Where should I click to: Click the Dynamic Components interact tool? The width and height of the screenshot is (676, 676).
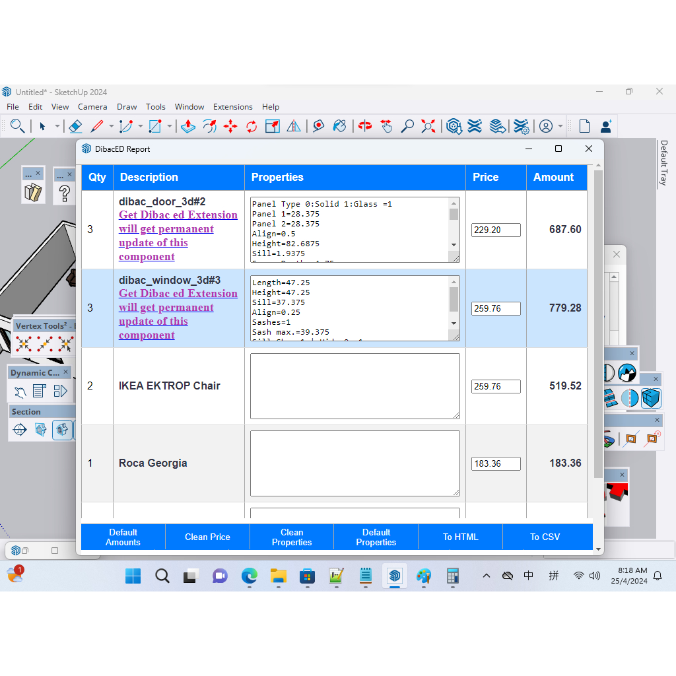click(20, 391)
